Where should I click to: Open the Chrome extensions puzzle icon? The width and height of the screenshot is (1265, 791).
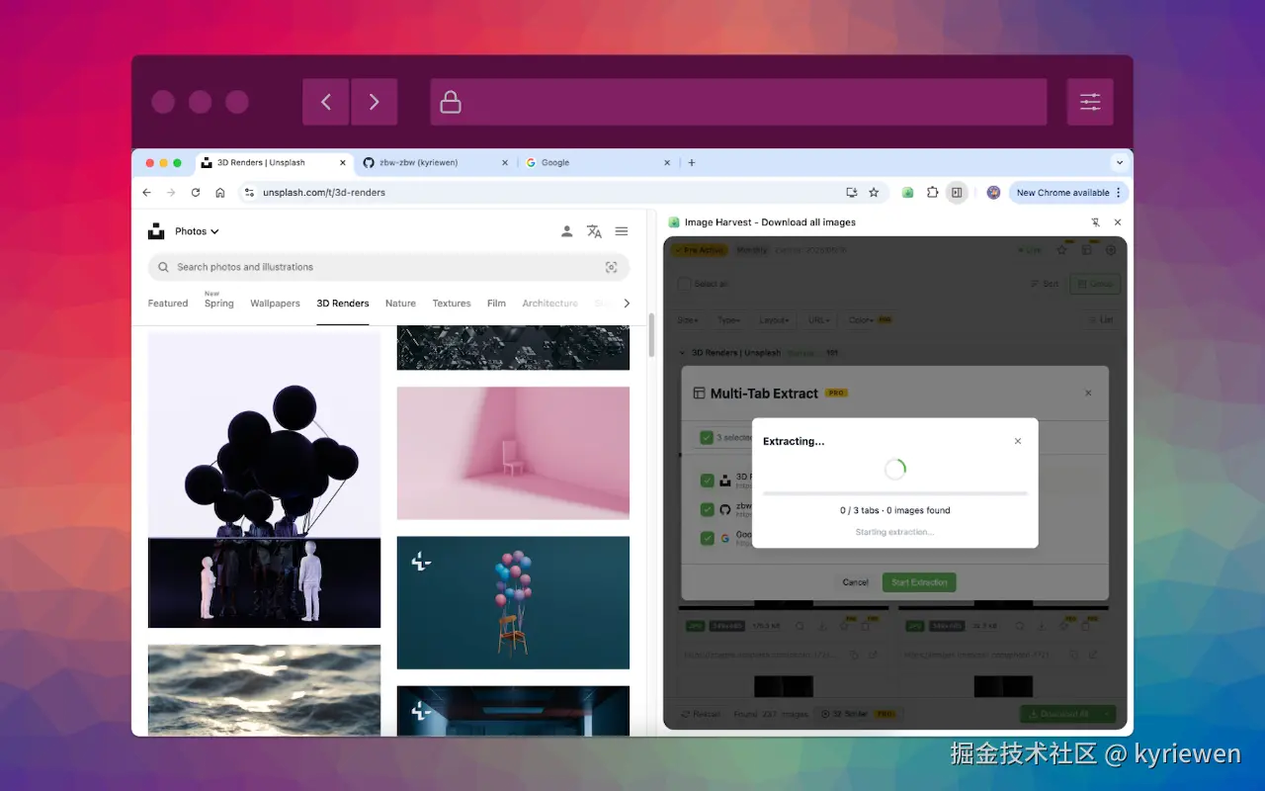pos(932,192)
